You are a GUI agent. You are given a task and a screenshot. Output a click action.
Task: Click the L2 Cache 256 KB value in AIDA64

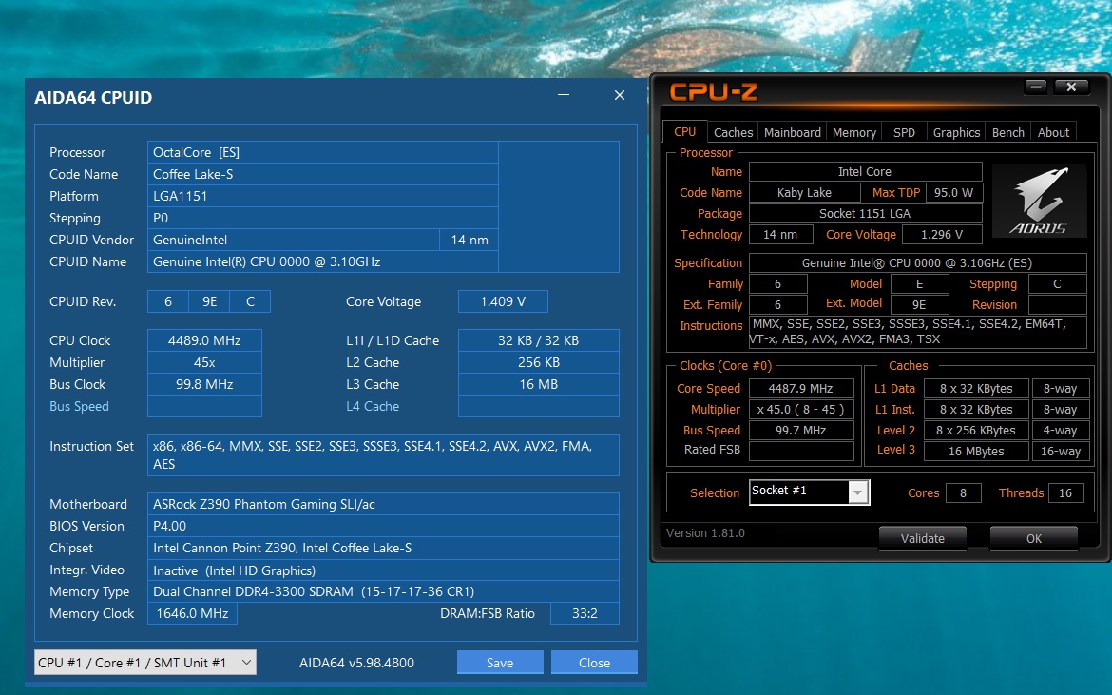point(539,362)
